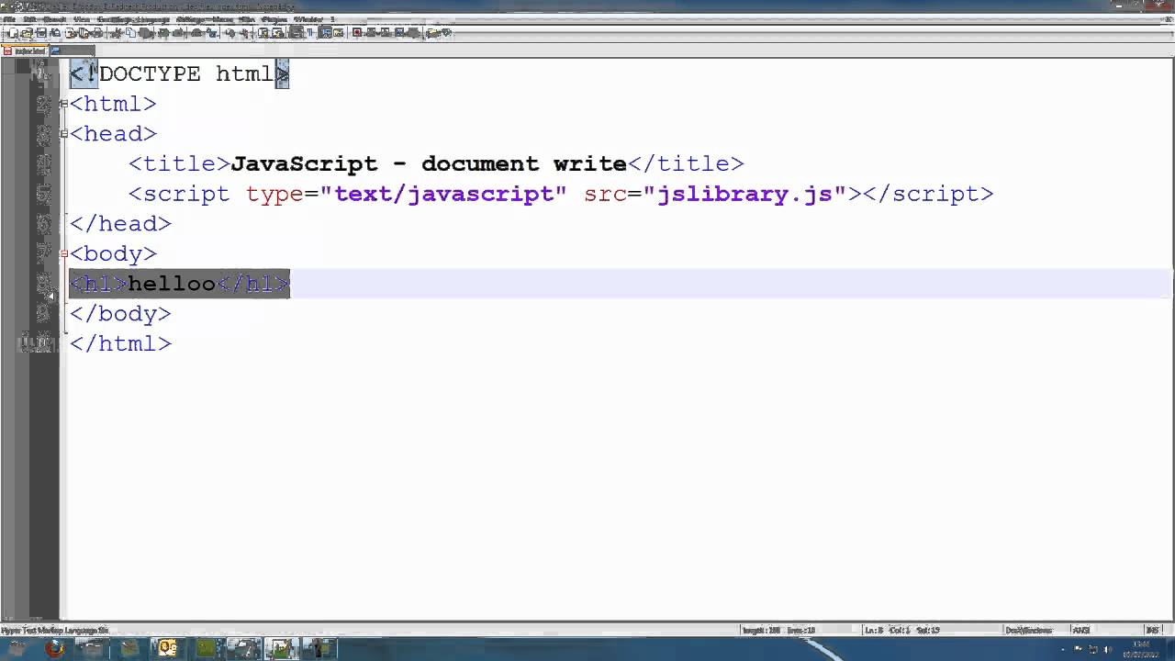1175x661 pixels.
Task: Click the title 'JavaScript - document write' text
Action: click(429, 163)
